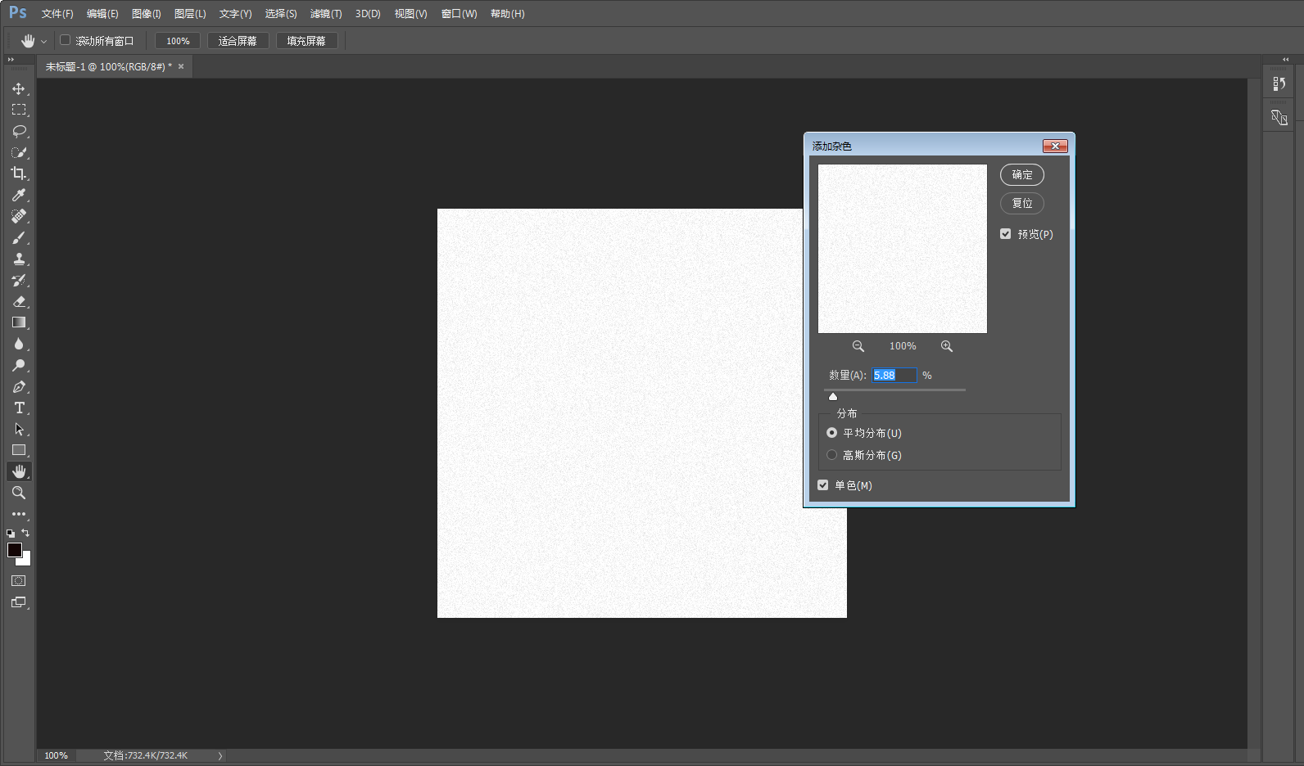This screenshot has height=766, width=1304.
Task: Open the status bar info arrow
Action: pos(220,755)
